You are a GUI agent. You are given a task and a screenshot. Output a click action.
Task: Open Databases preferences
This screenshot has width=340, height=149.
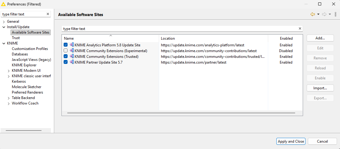[20, 54]
